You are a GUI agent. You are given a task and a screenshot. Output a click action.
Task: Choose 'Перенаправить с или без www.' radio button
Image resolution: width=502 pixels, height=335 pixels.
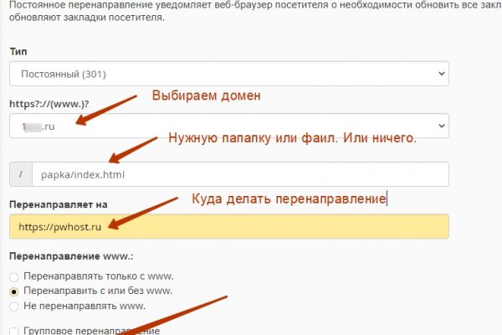(x=14, y=291)
